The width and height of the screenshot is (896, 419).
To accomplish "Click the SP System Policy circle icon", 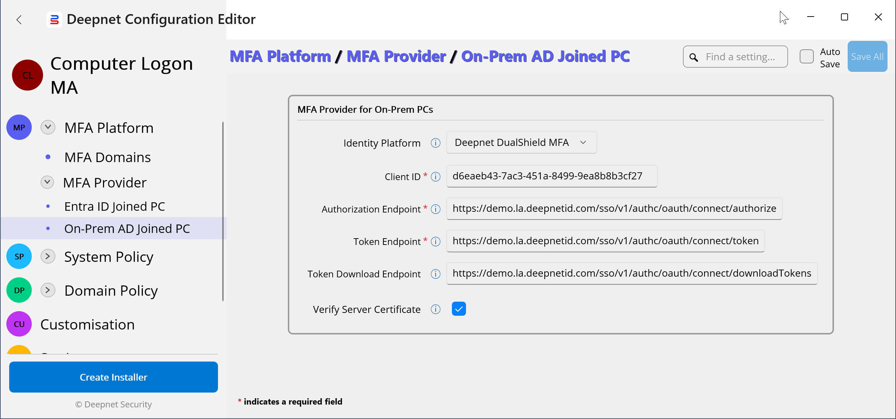I will point(19,257).
